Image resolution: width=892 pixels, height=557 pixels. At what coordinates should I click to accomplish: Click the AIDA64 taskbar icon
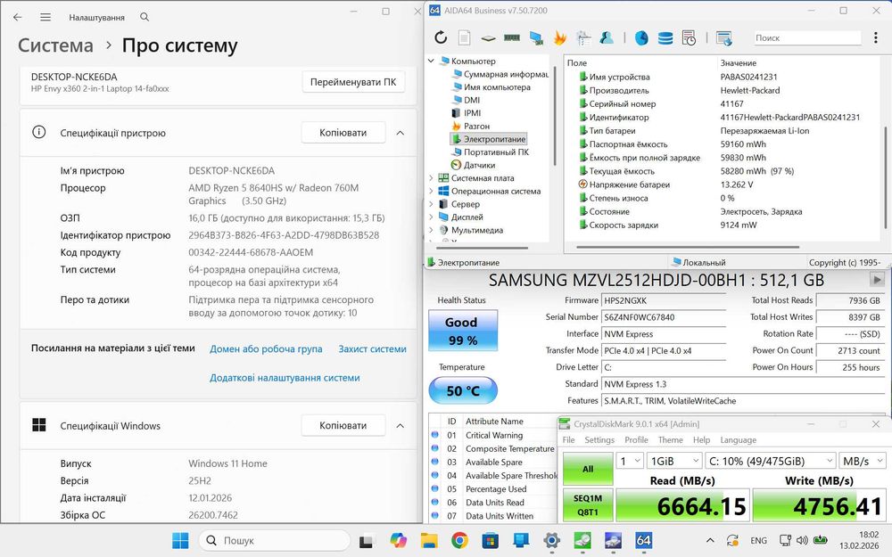(x=643, y=540)
